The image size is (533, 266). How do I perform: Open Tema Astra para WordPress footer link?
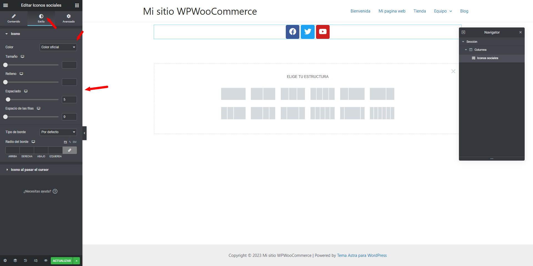click(x=362, y=255)
